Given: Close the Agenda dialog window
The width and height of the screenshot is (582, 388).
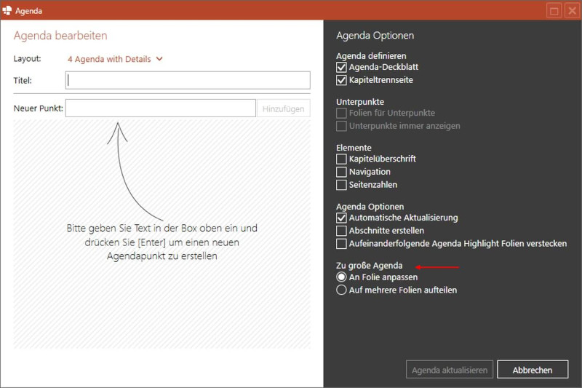Looking at the screenshot, I should [571, 10].
